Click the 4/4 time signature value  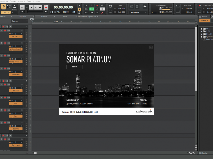pyautogui.click(x=73, y=12)
